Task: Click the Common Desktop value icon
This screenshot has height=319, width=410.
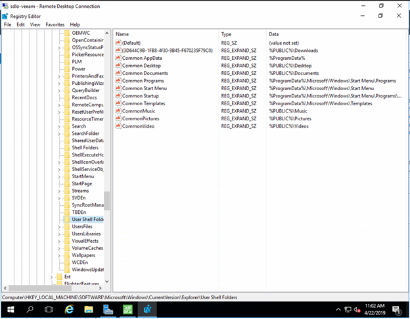Action: [x=118, y=65]
